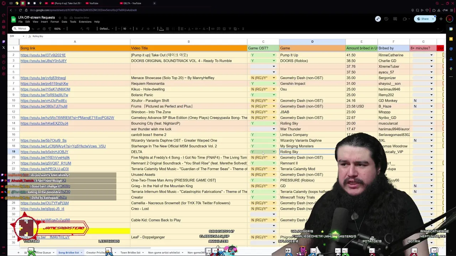Image resolution: width=456 pixels, height=256 pixels.
Task: Click the Share button
Action: coord(423,19)
